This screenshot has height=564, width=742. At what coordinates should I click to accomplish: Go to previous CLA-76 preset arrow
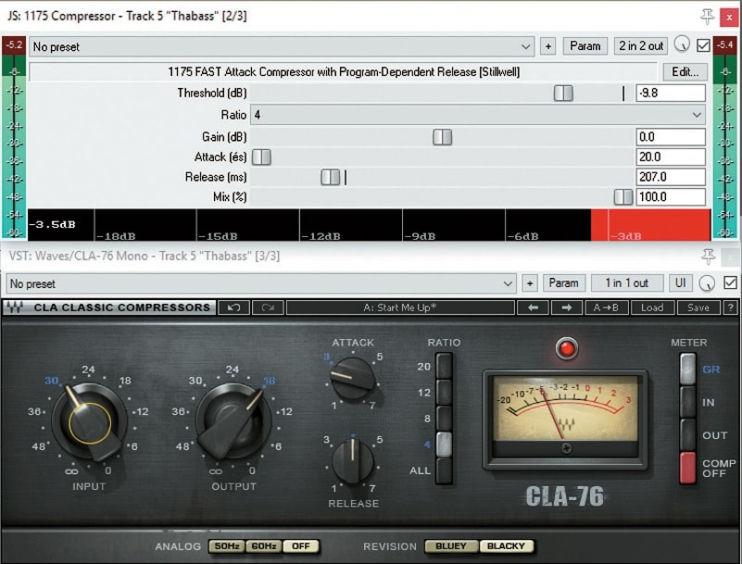[x=533, y=307]
